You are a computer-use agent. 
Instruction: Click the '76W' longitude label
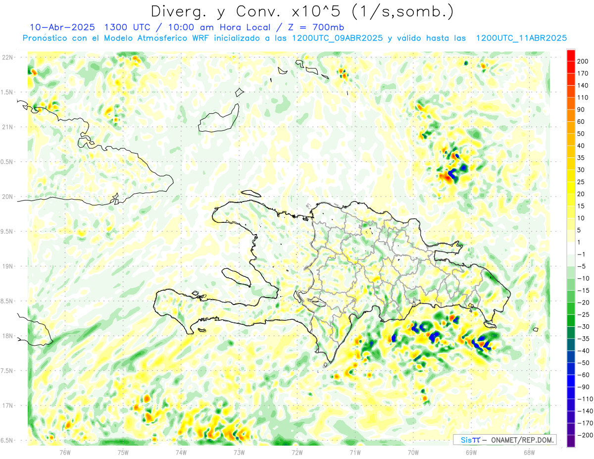(x=65, y=452)
